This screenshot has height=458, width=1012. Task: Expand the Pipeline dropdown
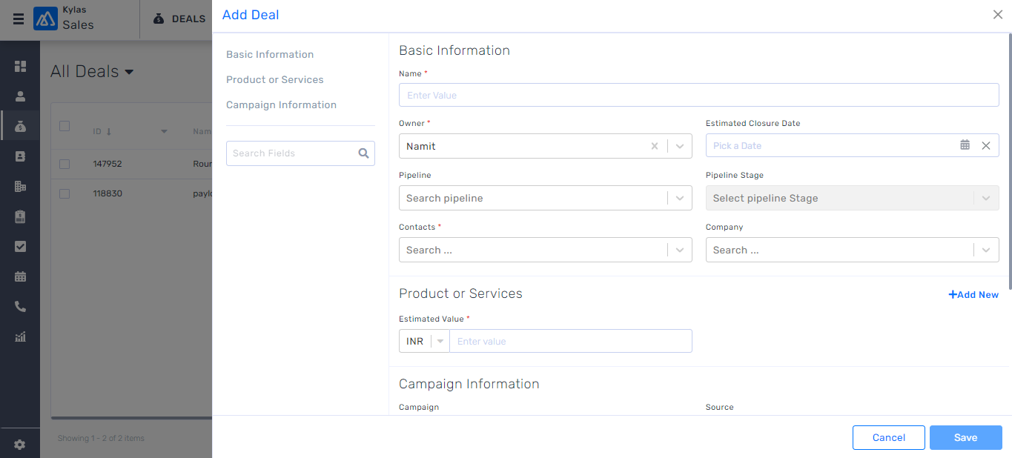click(680, 198)
